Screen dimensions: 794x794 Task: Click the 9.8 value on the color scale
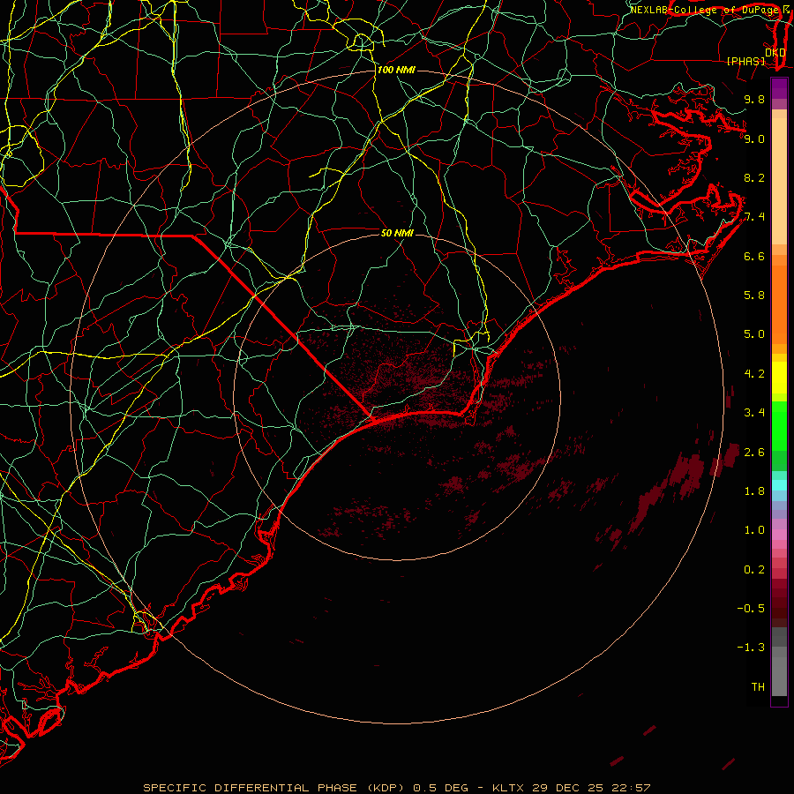(x=754, y=99)
